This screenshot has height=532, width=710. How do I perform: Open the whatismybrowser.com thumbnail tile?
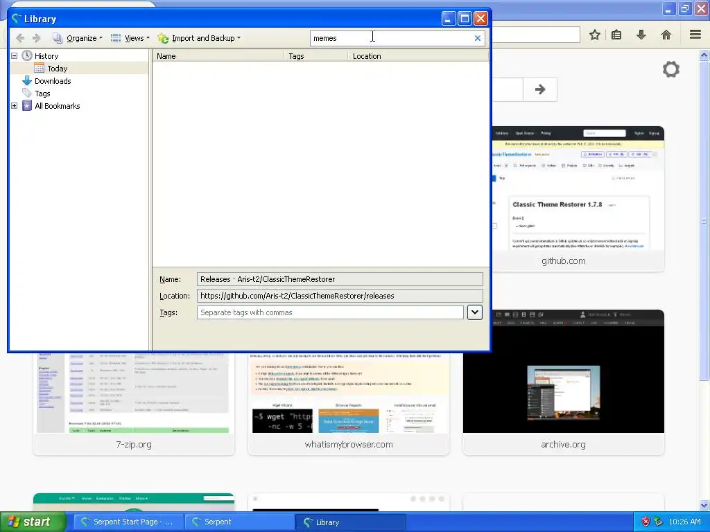tap(349, 403)
